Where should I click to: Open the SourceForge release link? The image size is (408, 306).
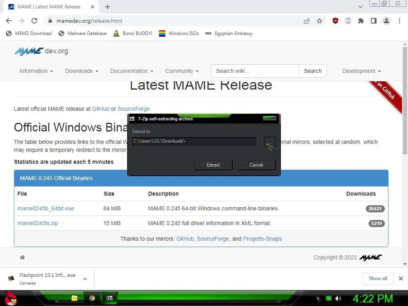(x=133, y=109)
